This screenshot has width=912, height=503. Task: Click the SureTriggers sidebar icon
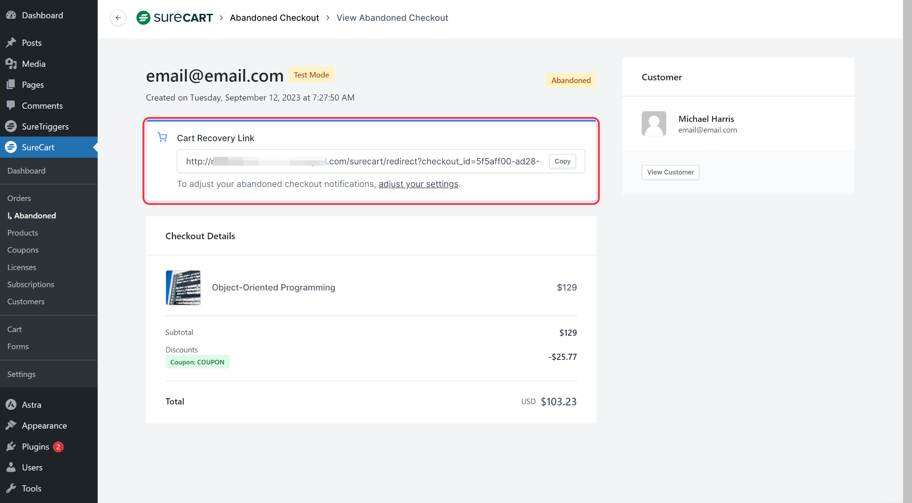[11, 127]
